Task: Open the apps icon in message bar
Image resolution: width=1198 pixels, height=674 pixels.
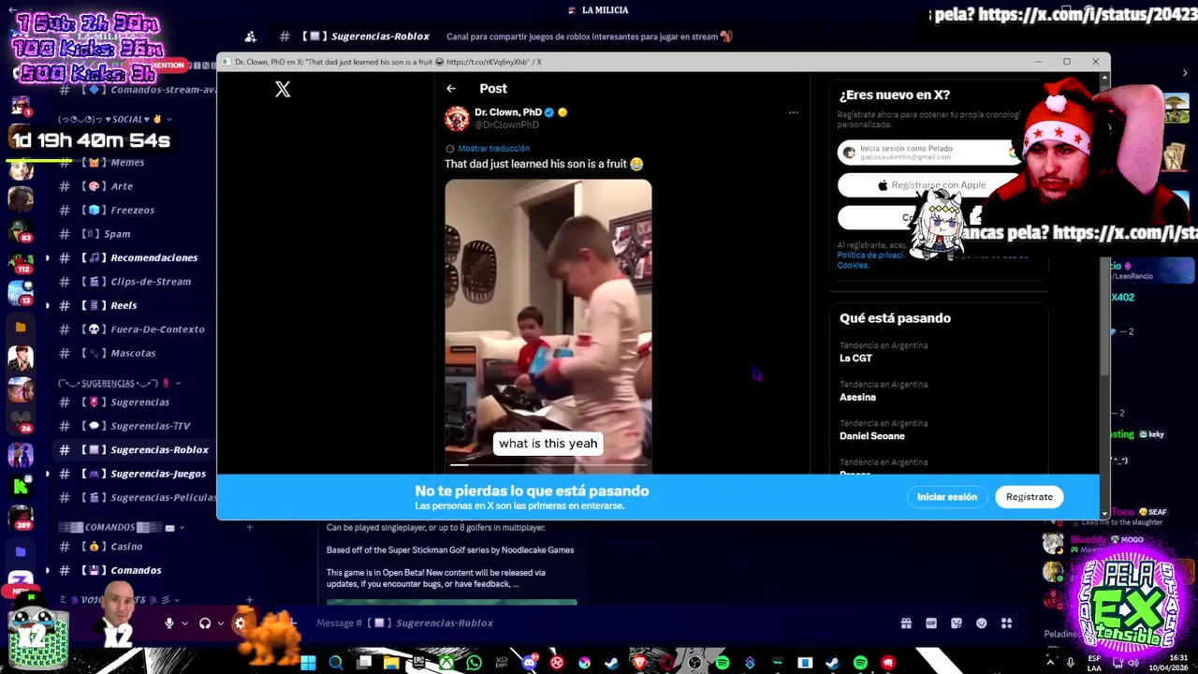Action: tap(1007, 623)
